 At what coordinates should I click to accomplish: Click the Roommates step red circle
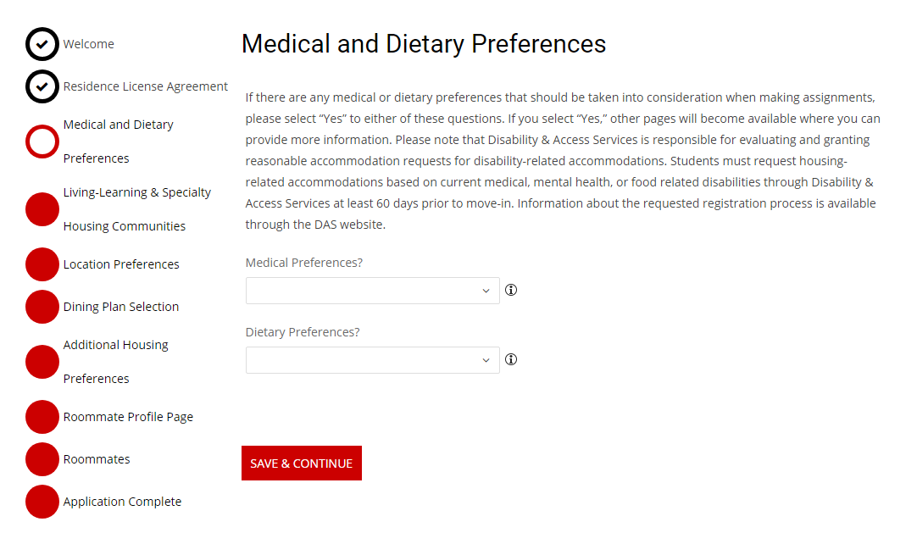click(x=42, y=459)
